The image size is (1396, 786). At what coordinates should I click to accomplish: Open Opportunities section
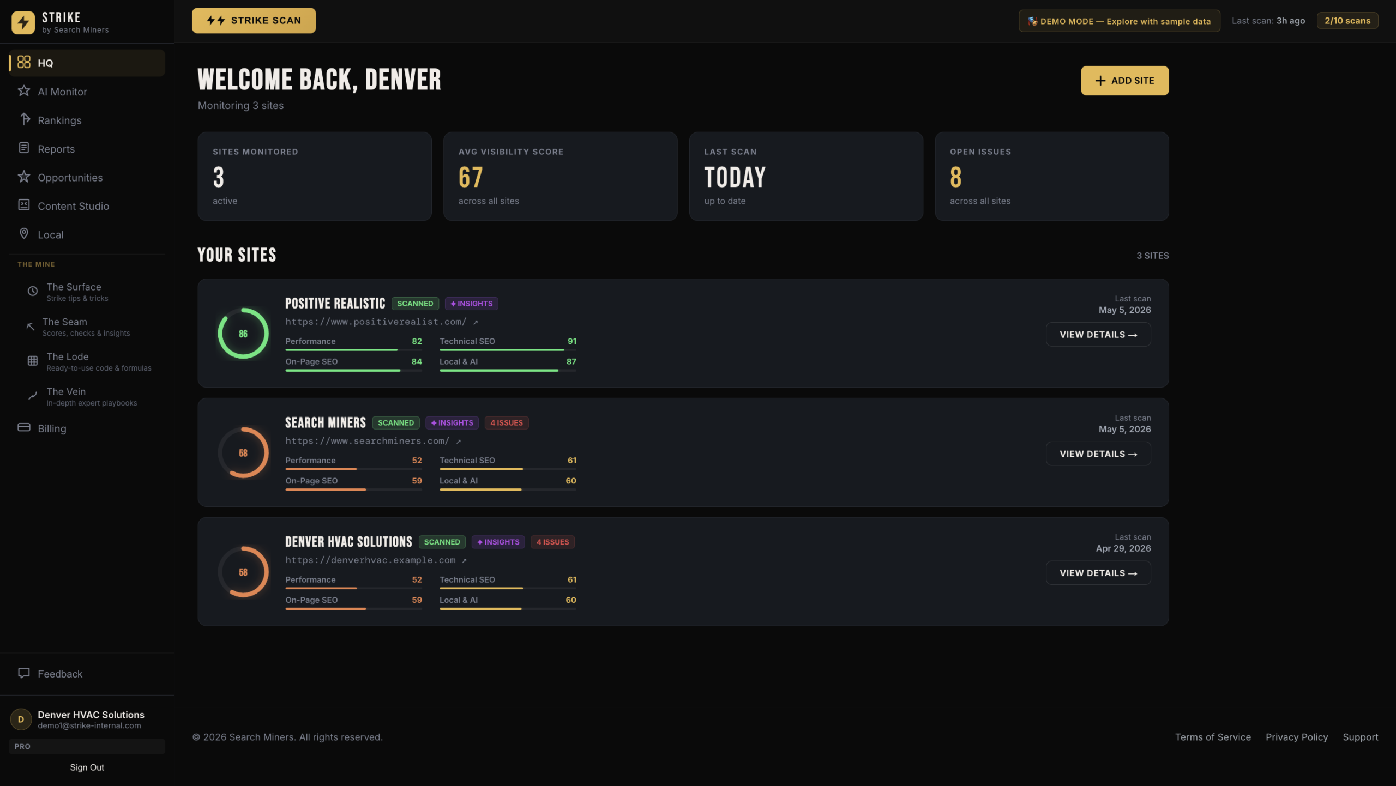pyautogui.click(x=87, y=177)
